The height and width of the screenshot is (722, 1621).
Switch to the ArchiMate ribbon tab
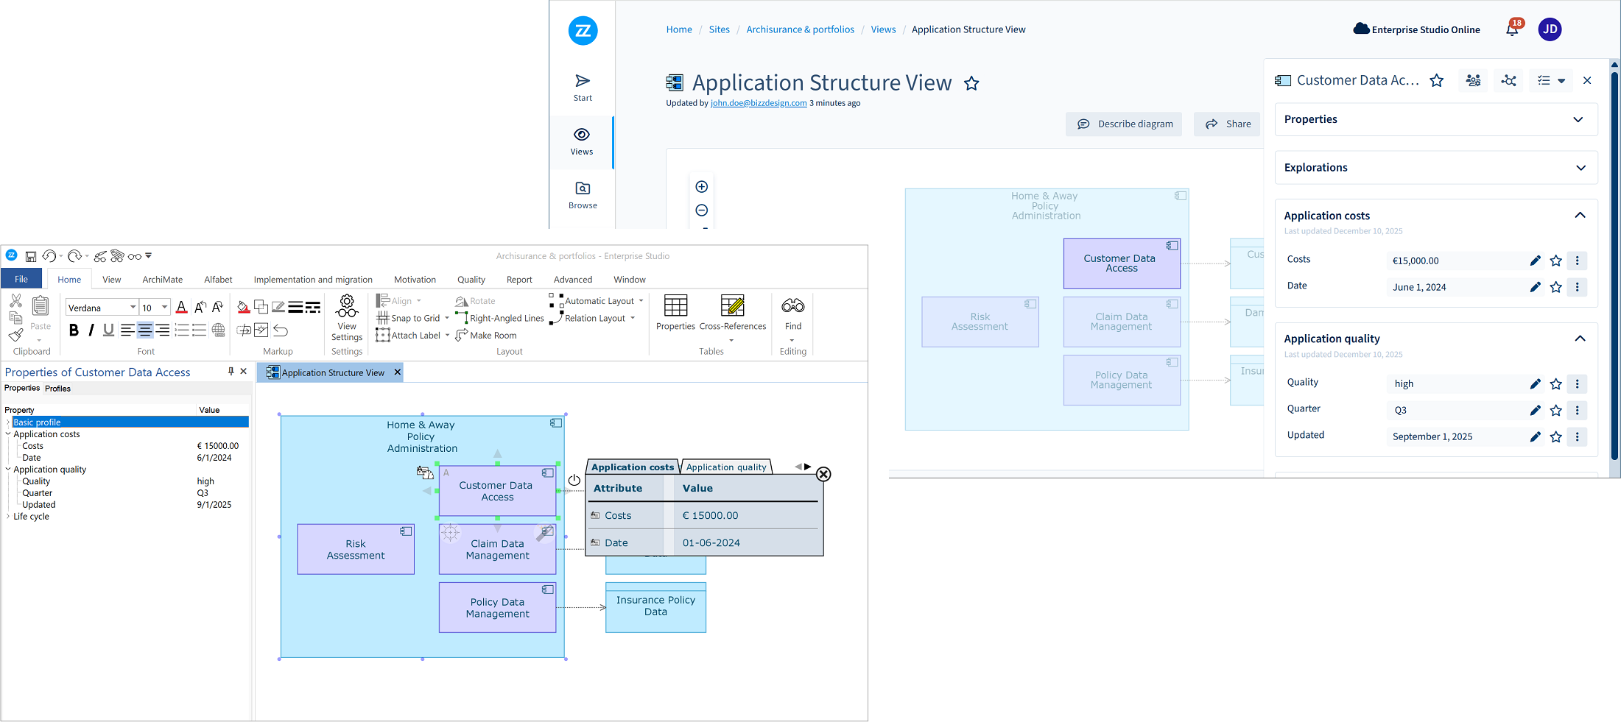(x=162, y=280)
